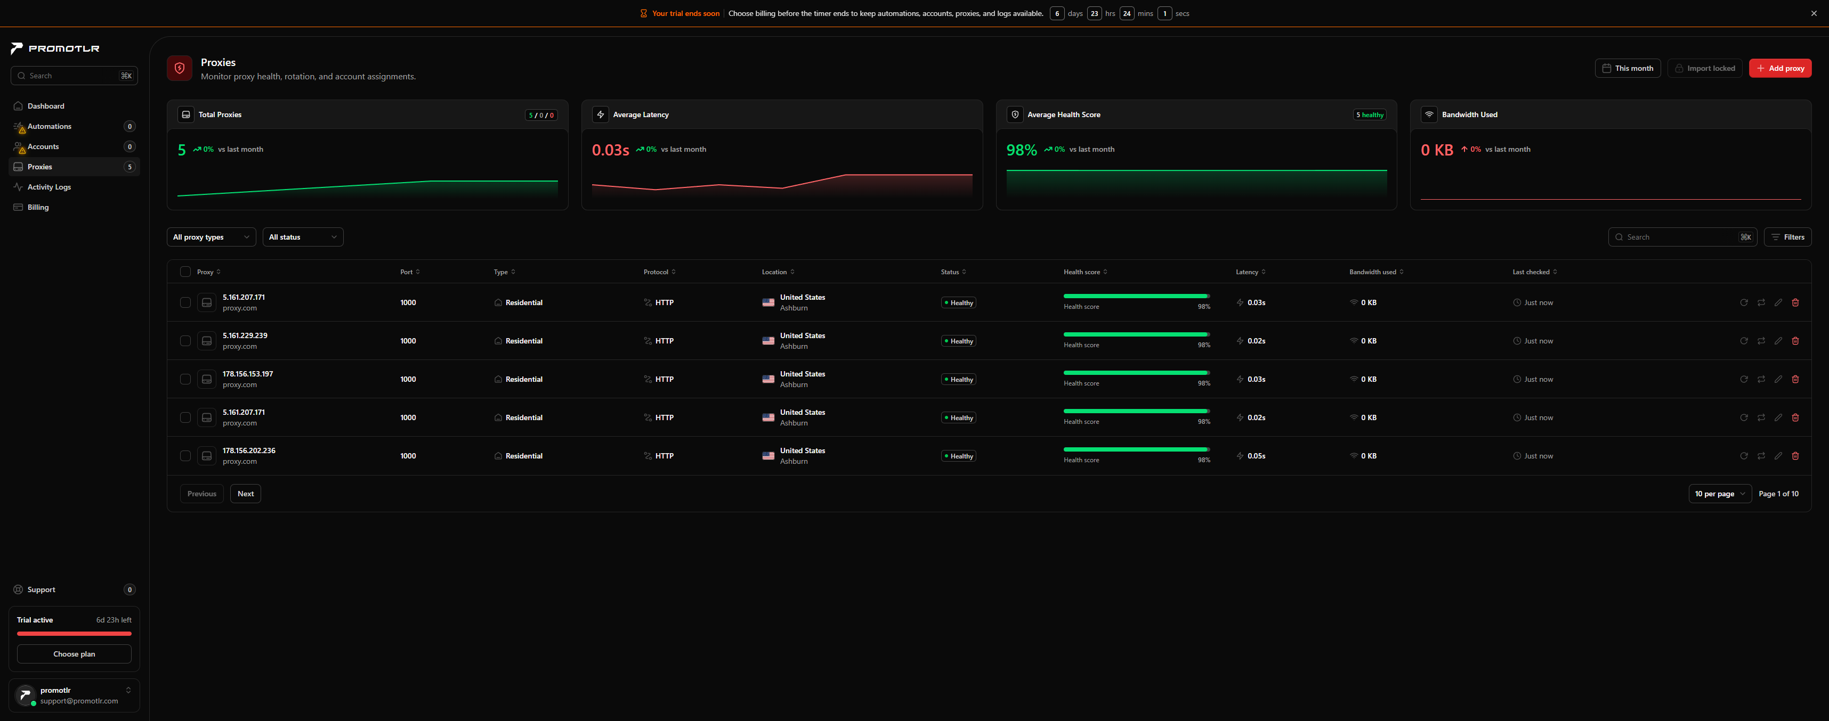Sort by the Type column
Screen dimensions: 1829x721
pos(505,272)
